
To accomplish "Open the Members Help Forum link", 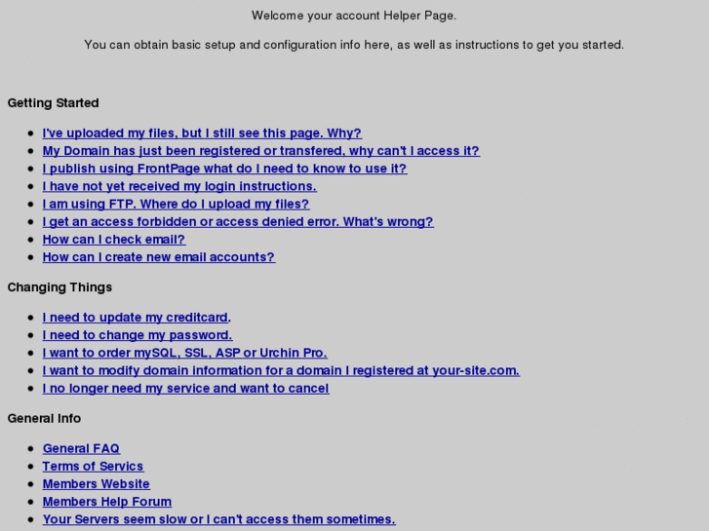I will click(x=107, y=502).
